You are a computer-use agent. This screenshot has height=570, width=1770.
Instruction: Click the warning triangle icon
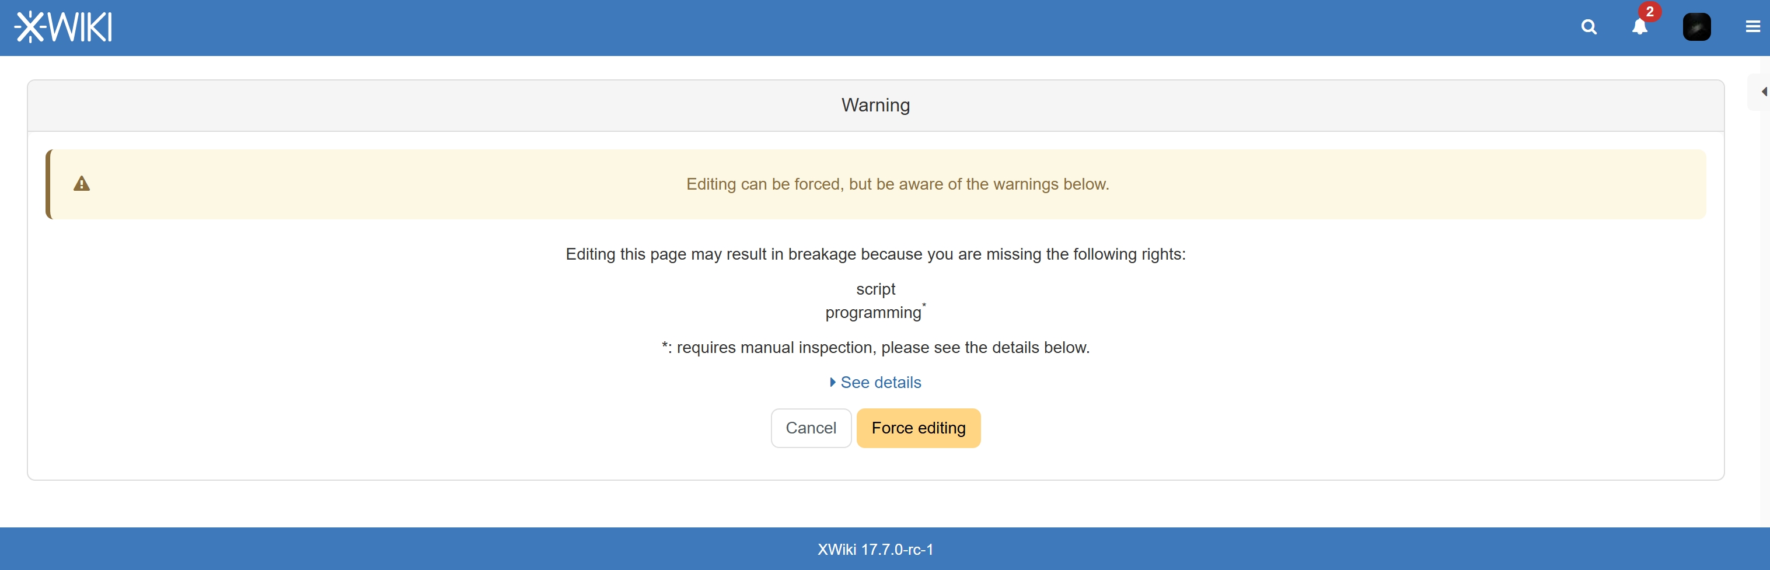coord(82,183)
